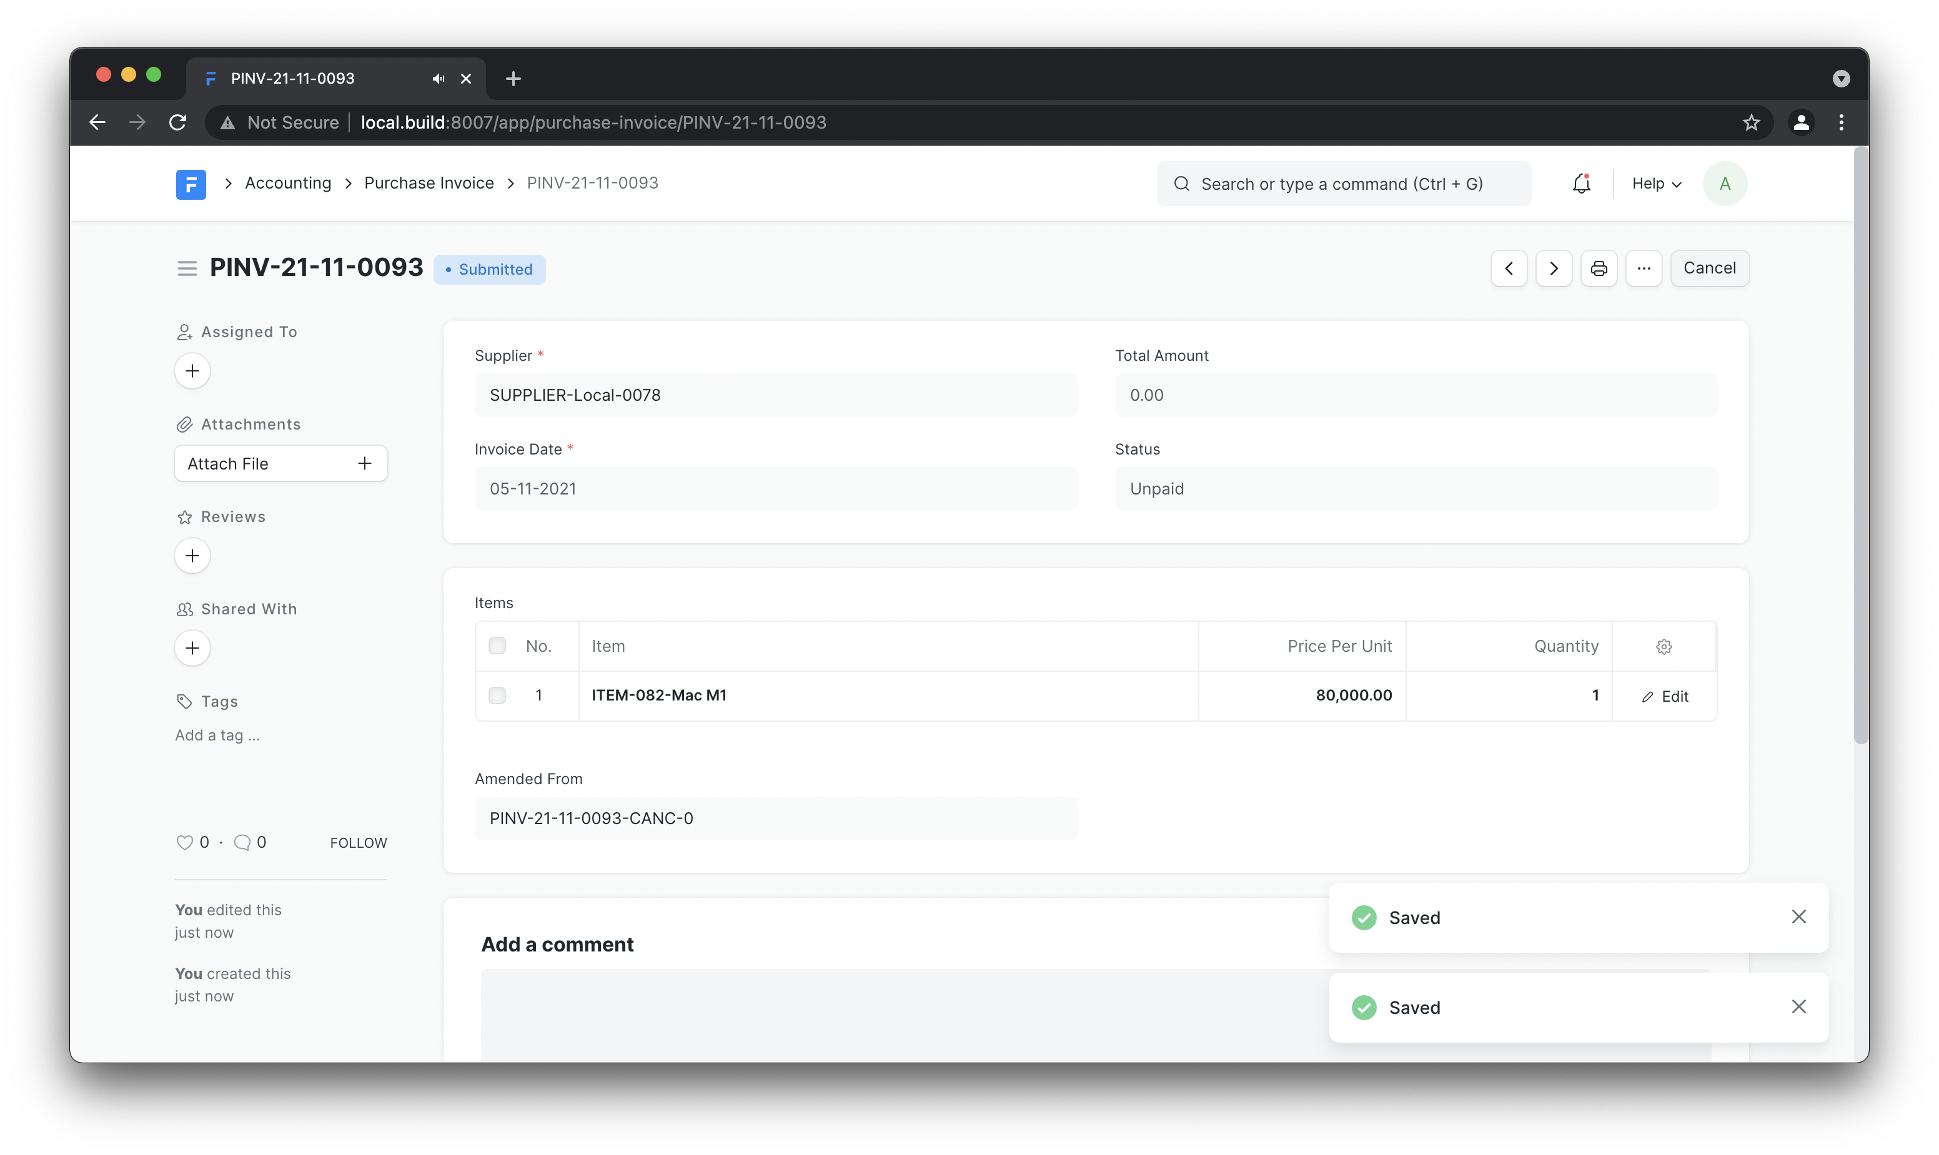This screenshot has width=1939, height=1155.
Task: Click the Cancel button
Action: pos(1709,268)
